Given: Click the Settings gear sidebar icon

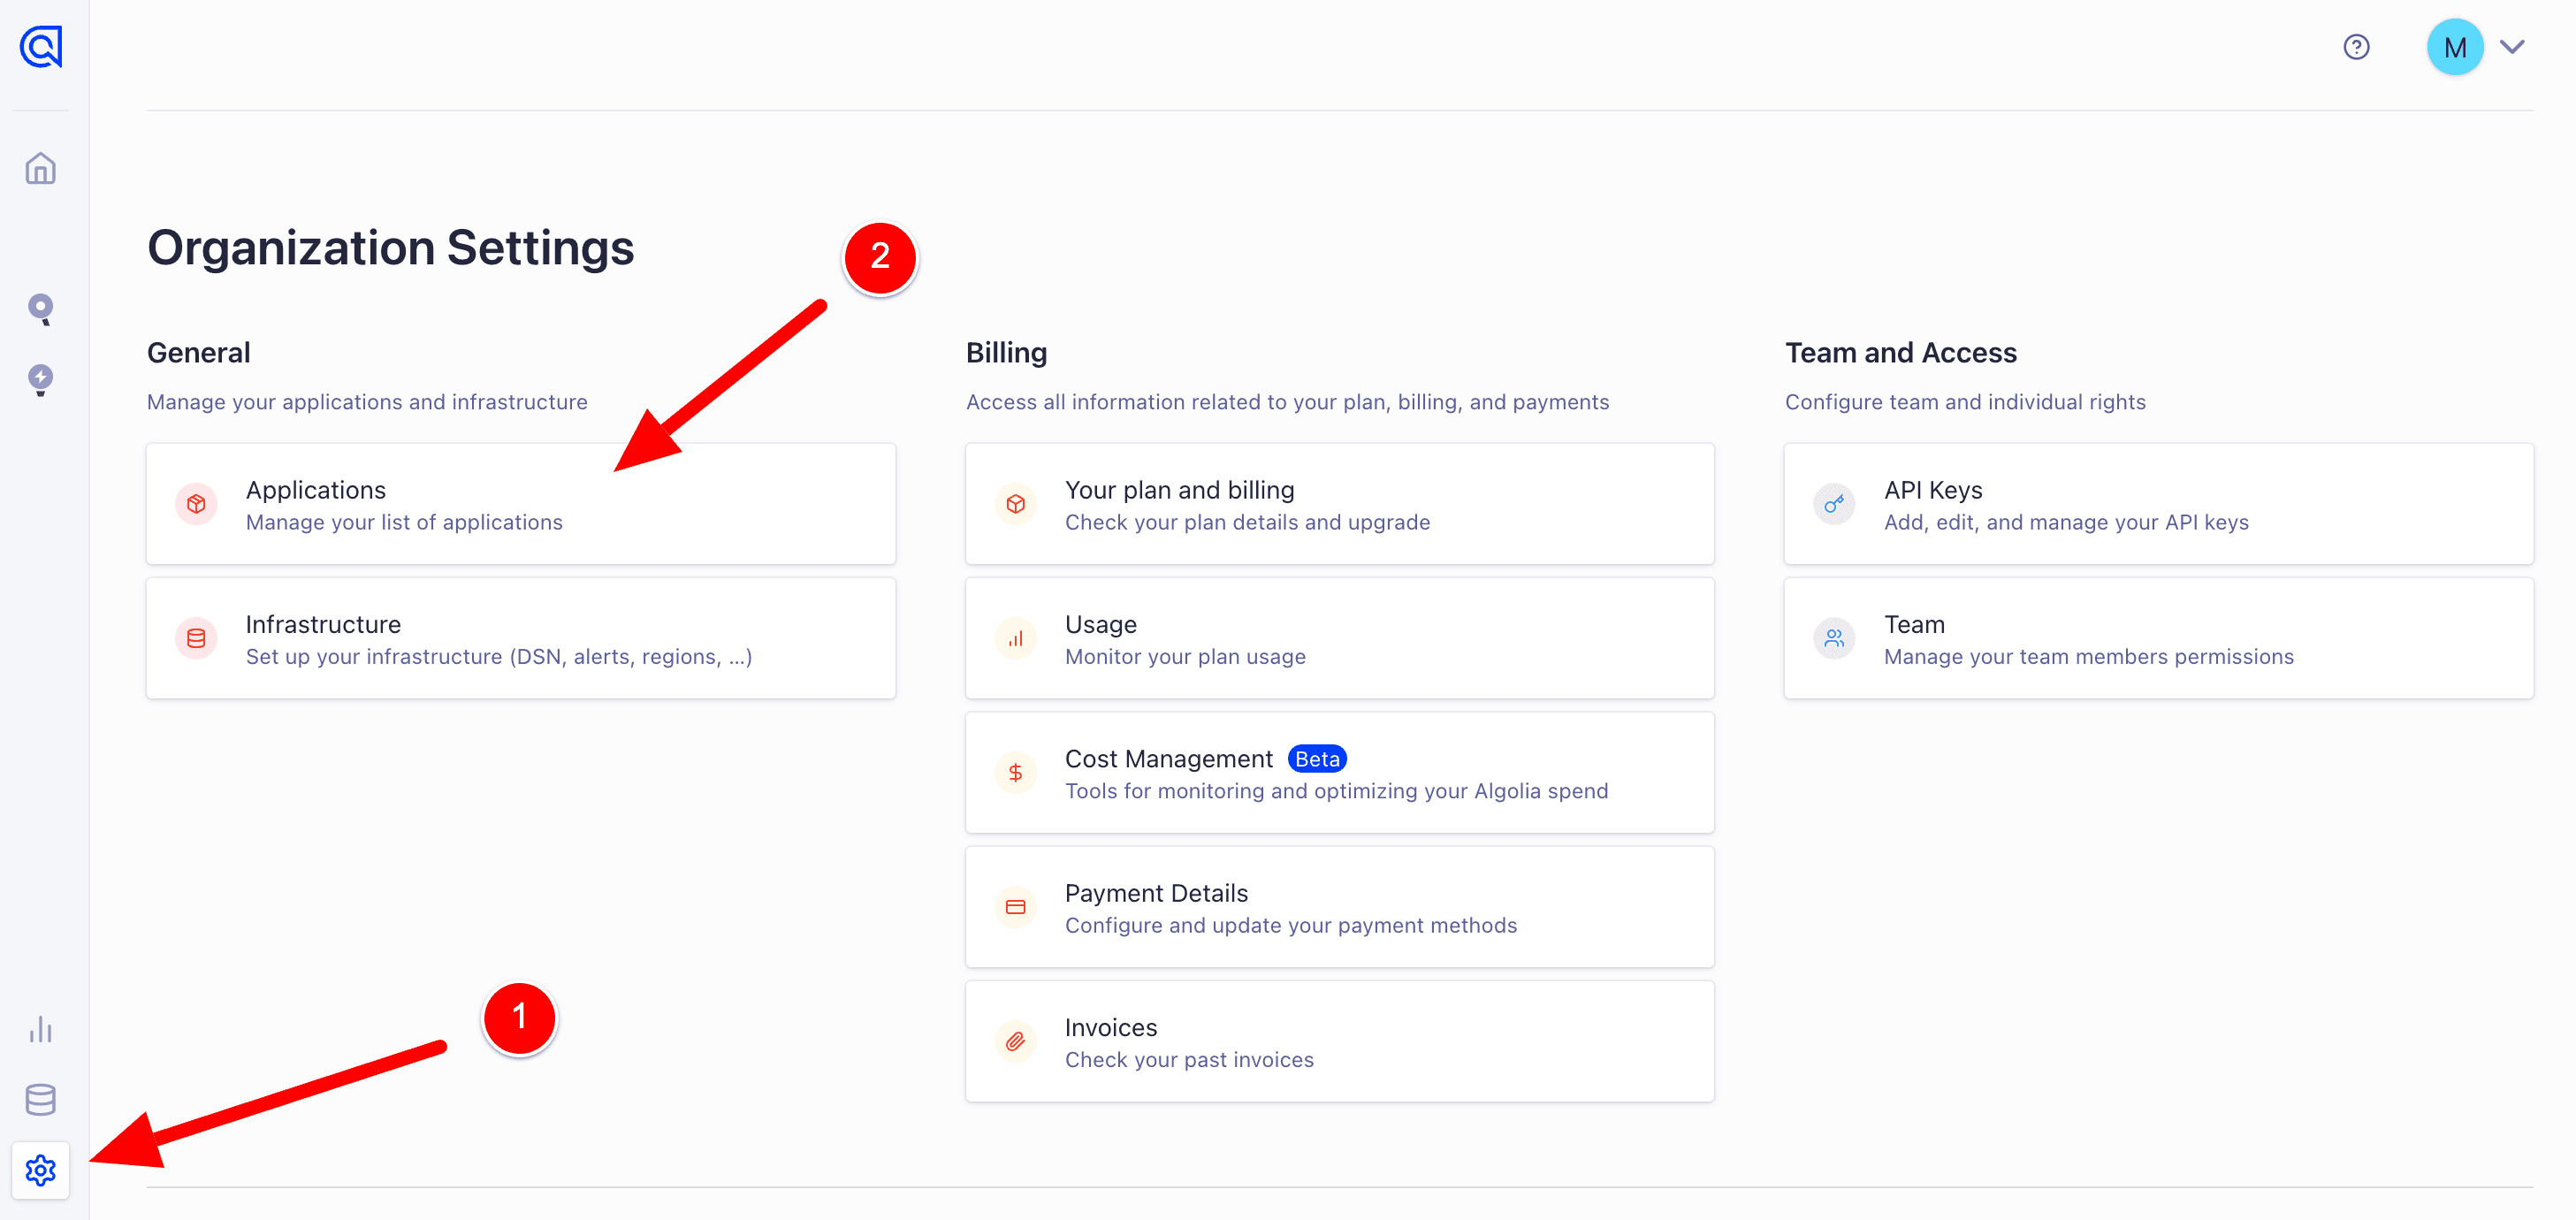Looking at the screenshot, I should 41,1169.
